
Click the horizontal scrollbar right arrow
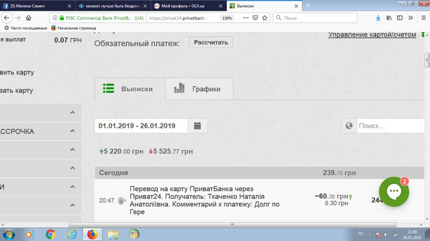(422, 225)
